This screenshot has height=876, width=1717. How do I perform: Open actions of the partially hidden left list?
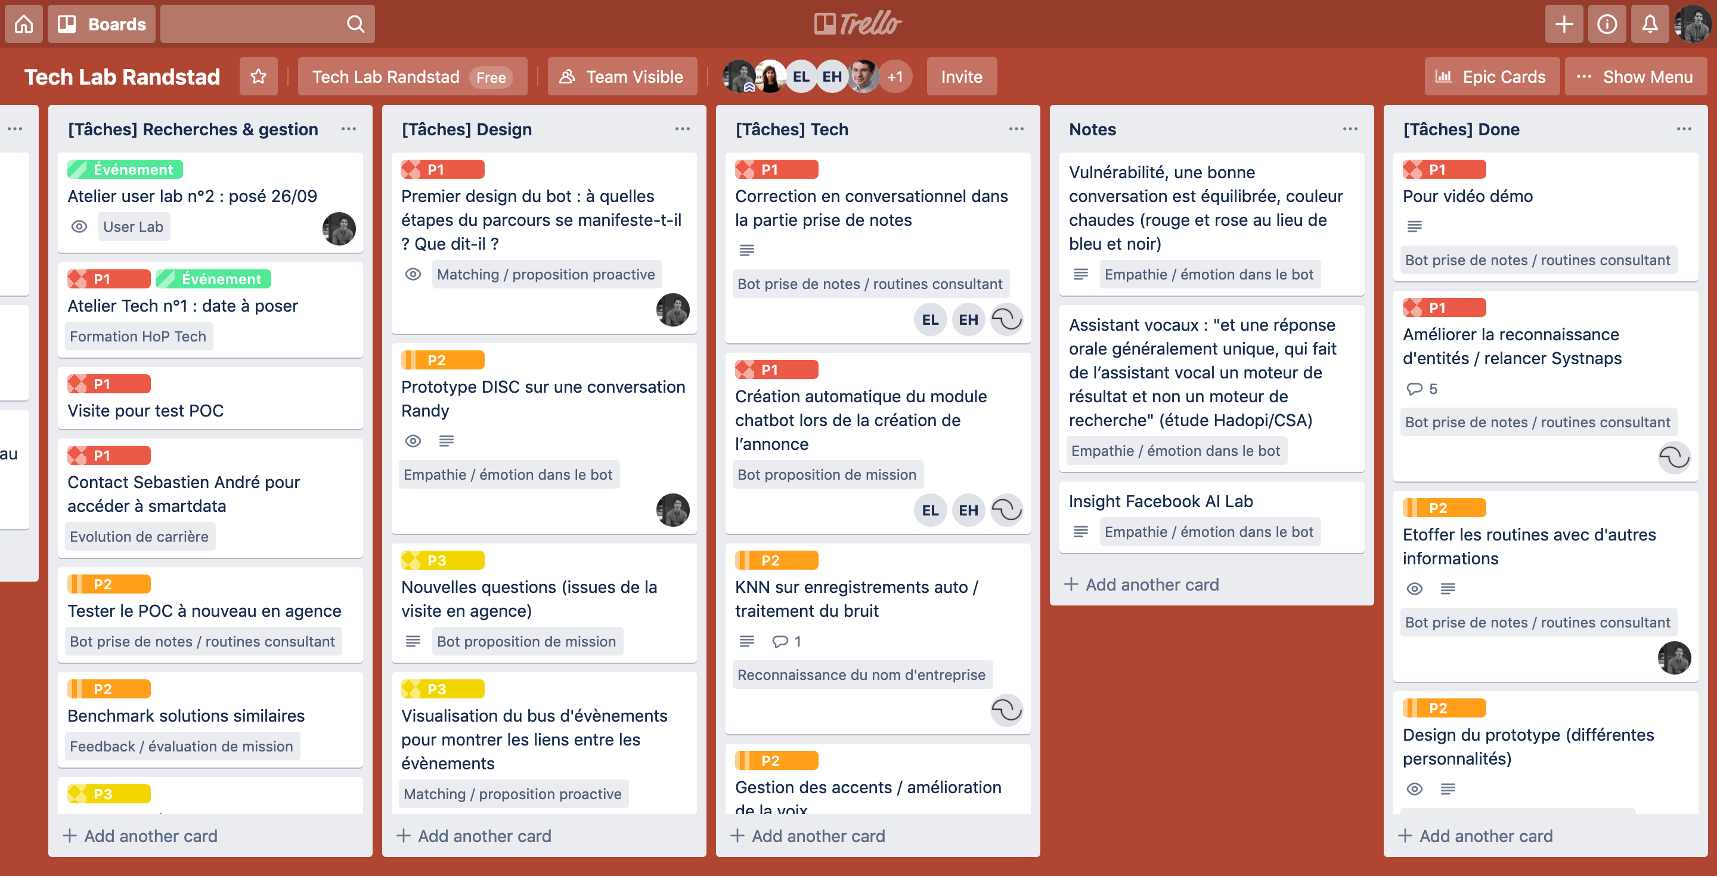(x=15, y=129)
